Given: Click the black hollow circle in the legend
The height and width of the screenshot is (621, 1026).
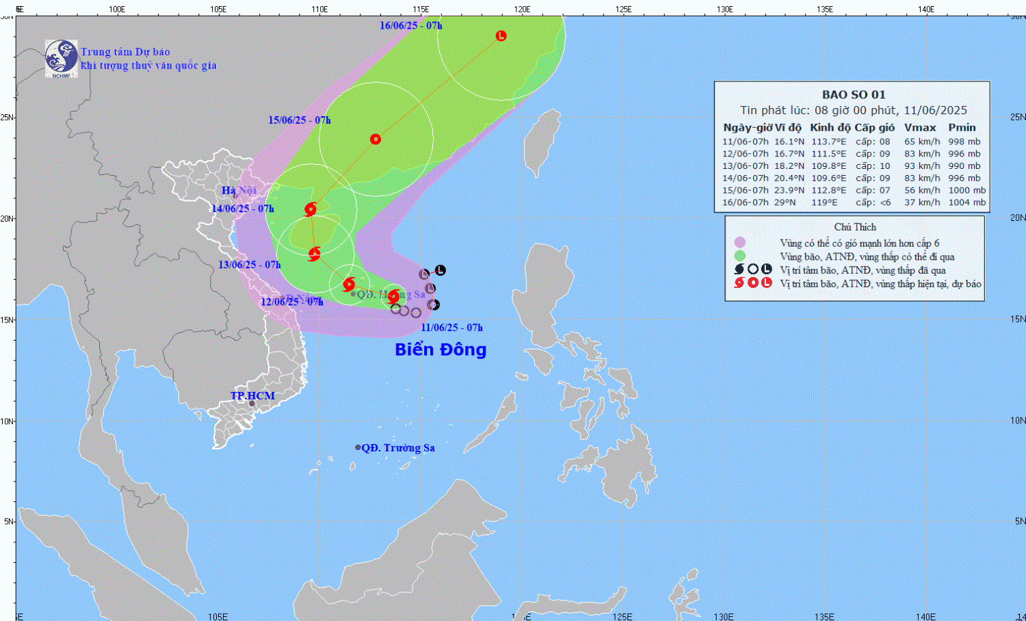Looking at the screenshot, I should [753, 269].
